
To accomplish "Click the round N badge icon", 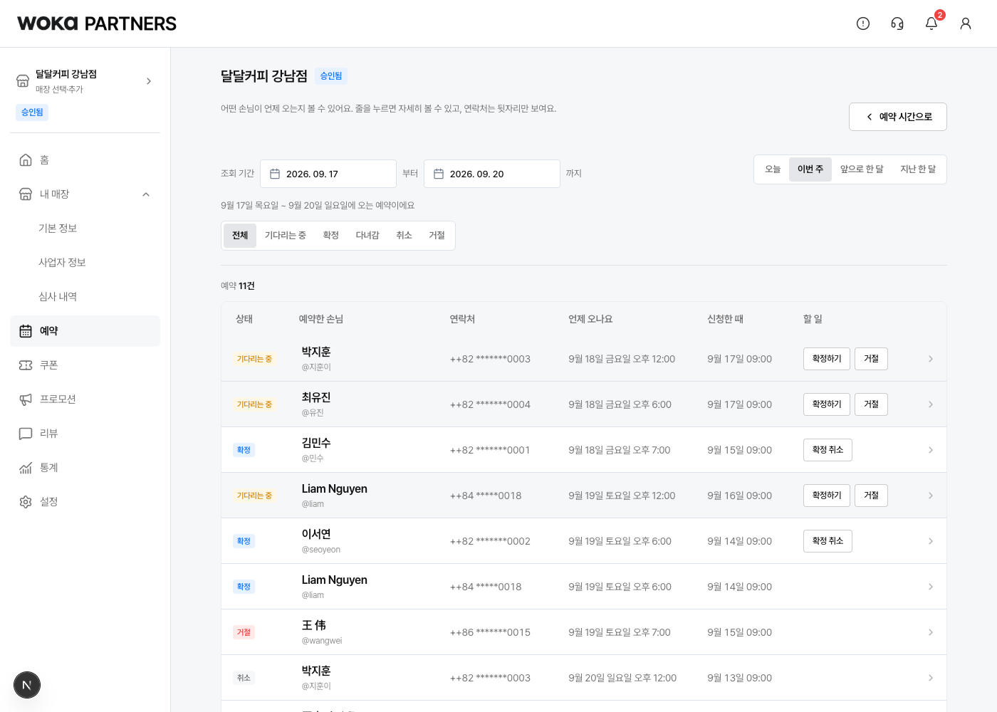I will pos(27,685).
